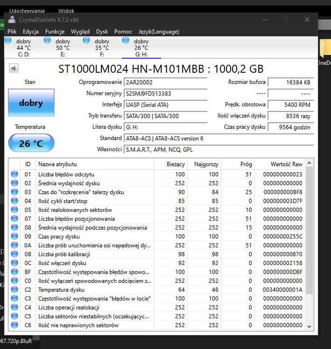The height and width of the screenshot is (349, 331).
Task: Click the blue health orb above E: disk
Action: 47,40
